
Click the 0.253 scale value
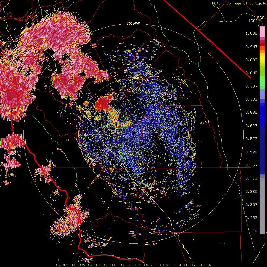tap(251, 218)
